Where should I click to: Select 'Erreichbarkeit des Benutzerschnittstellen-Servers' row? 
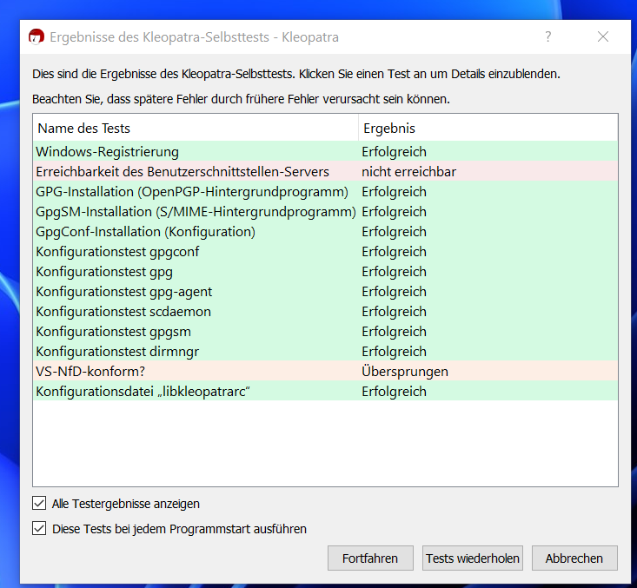click(x=325, y=171)
